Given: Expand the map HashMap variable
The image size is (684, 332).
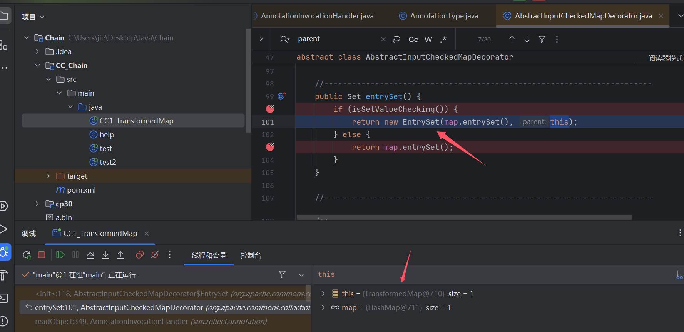Looking at the screenshot, I should pyautogui.click(x=323, y=307).
